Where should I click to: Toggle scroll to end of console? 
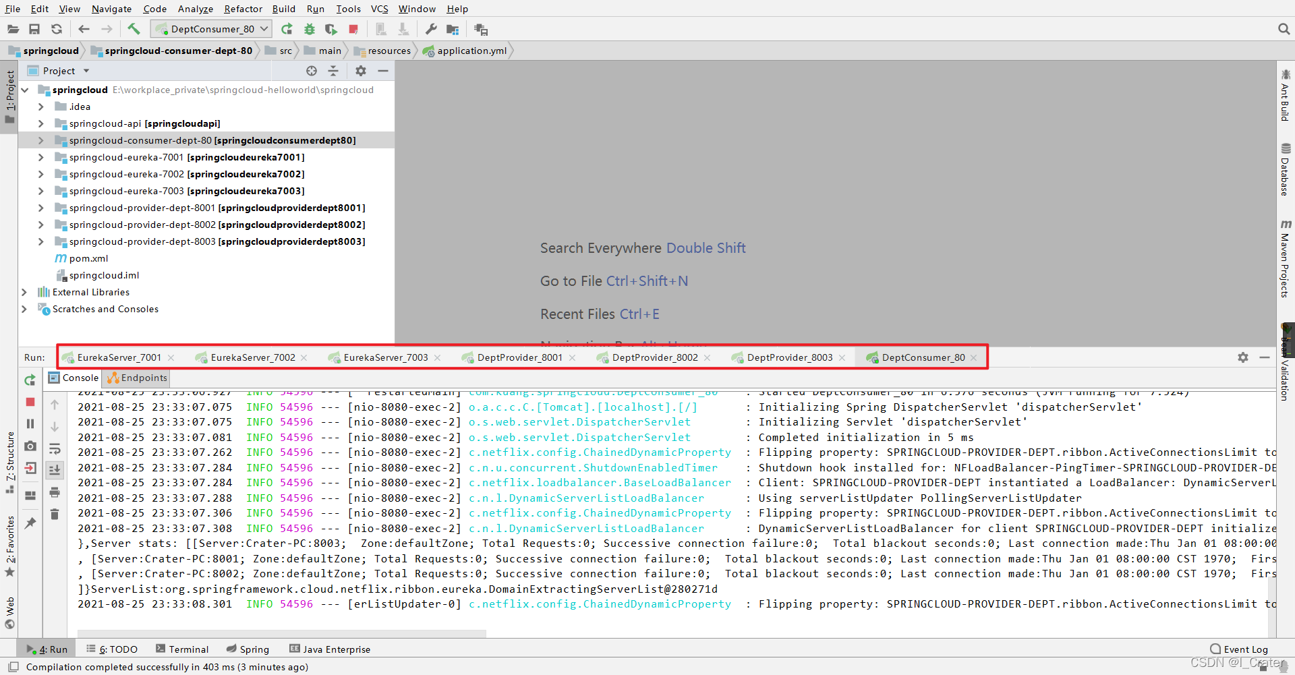(55, 470)
